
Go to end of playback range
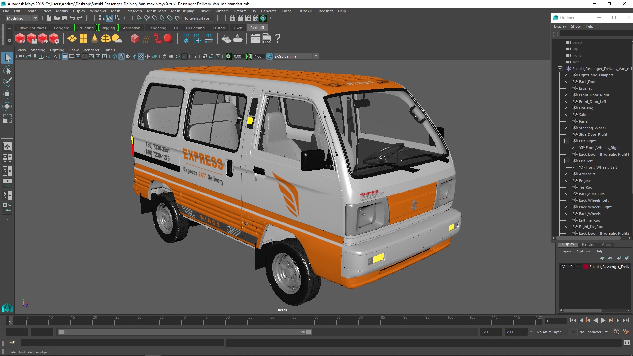click(626, 320)
